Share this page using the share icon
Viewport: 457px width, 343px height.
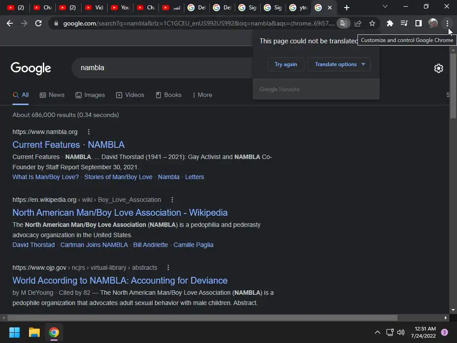pyautogui.click(x=358, y=23)
